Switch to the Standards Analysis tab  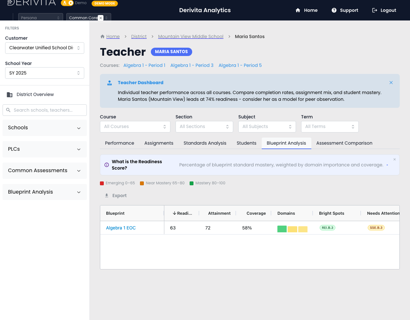click(x=205, y=143)
